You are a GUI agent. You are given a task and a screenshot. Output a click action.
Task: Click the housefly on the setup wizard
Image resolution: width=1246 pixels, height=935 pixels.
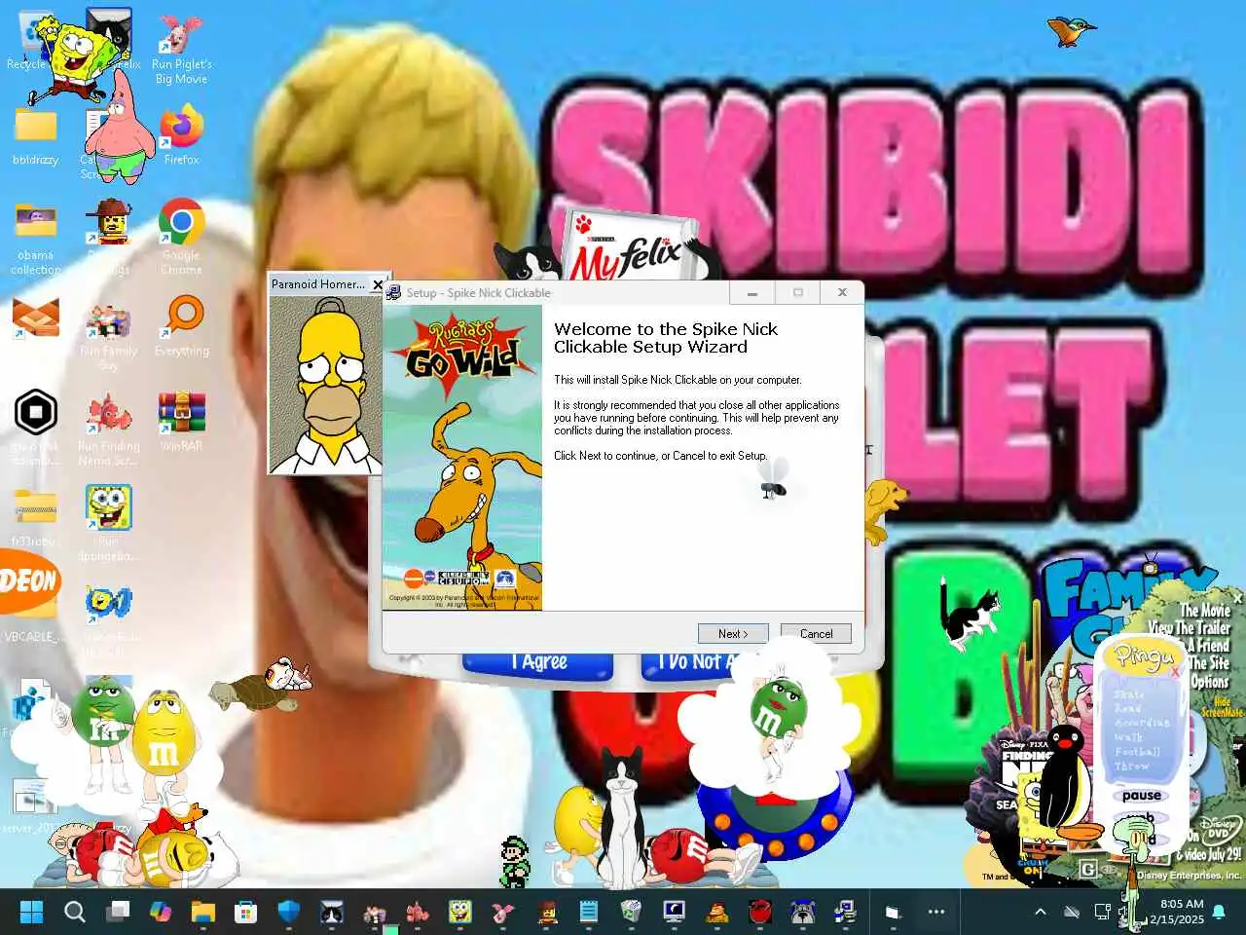[x=774, y=479]
